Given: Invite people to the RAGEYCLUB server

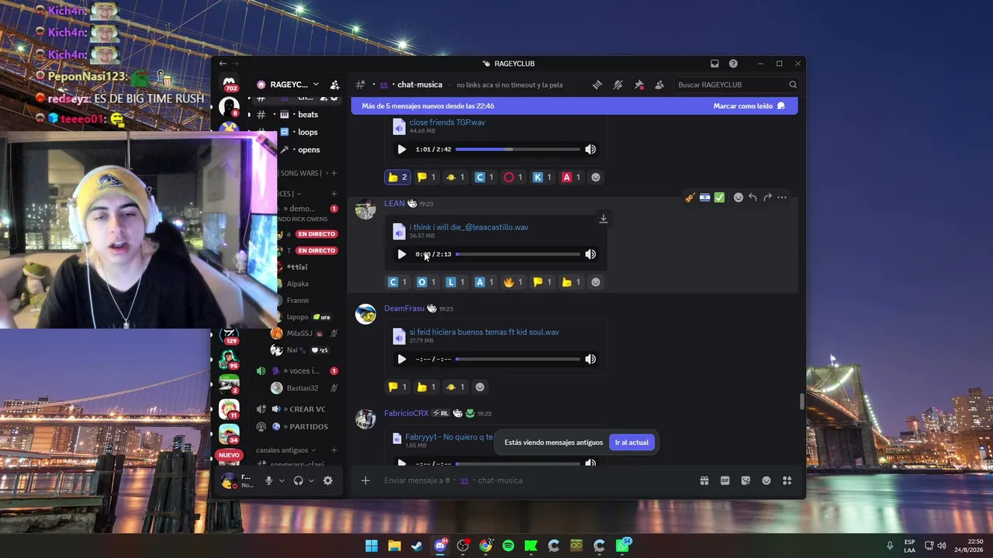Looking at the screenshot, I should pyautogui.click(x=334, y=85).
